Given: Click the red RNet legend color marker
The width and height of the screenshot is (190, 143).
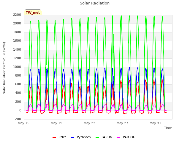Looking at the screenshot, I should 54,138.
